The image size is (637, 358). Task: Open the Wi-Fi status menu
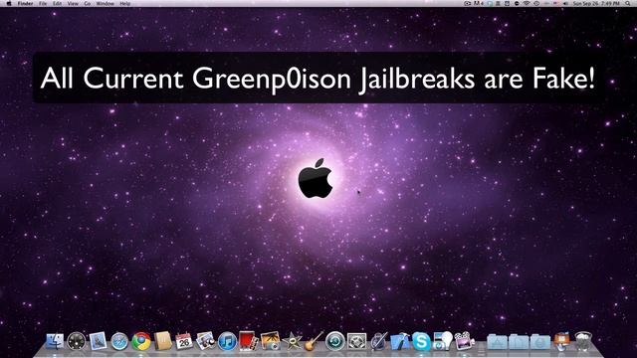coord(527,3)
